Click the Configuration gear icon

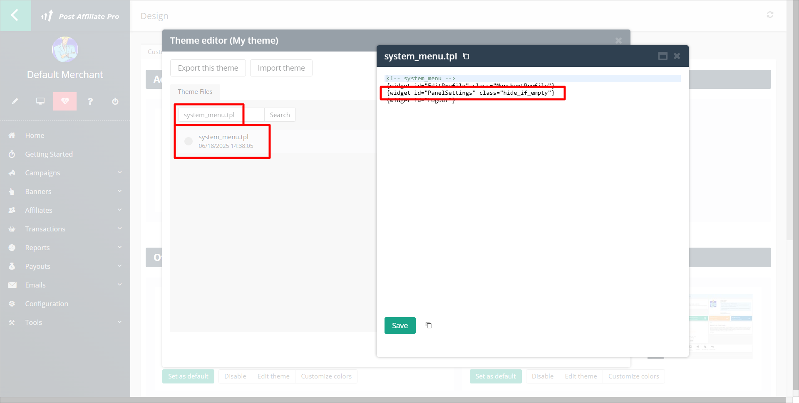tap(12, 304)
